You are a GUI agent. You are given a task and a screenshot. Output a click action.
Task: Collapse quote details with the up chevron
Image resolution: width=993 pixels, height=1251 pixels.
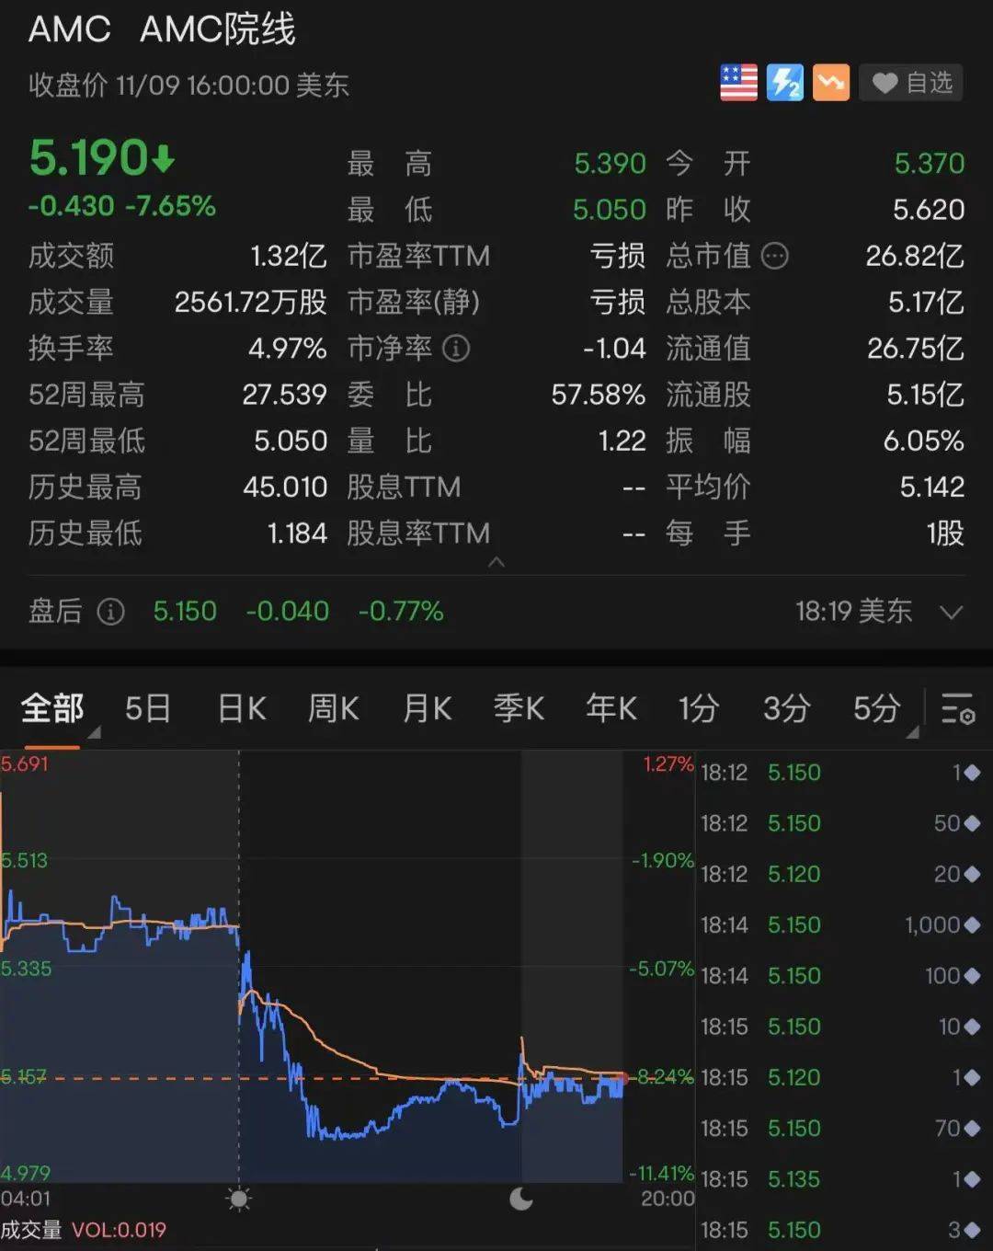pyautogui.click(x=496, y=561)
